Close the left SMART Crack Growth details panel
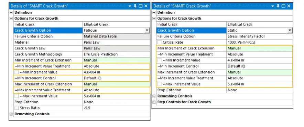Image resolution: width=304 pixels, height=127 pixels. click(x=146, y=6)
